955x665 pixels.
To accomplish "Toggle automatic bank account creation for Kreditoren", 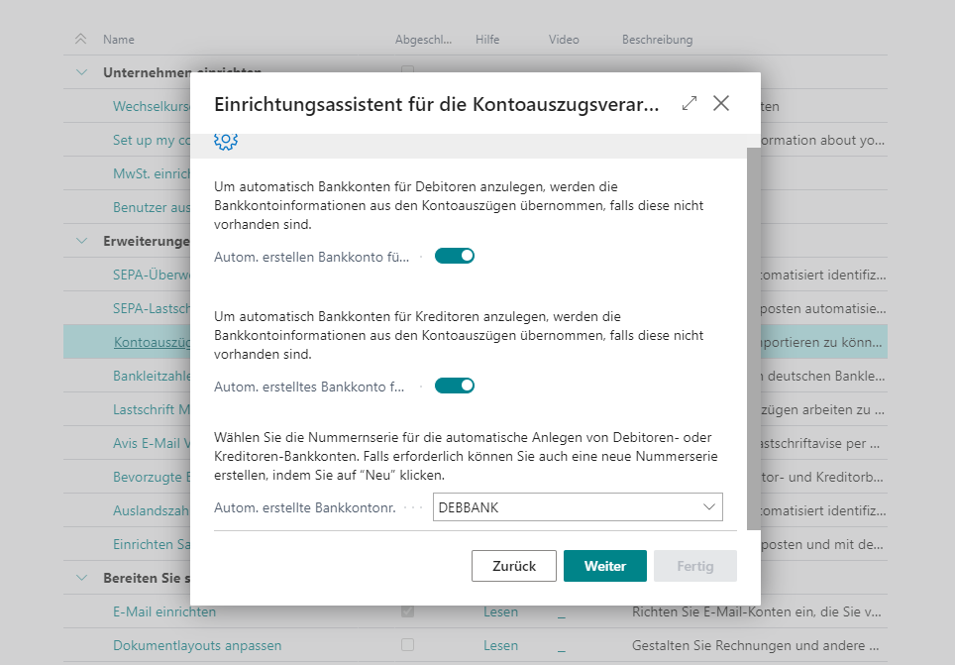I will (455, 386).
